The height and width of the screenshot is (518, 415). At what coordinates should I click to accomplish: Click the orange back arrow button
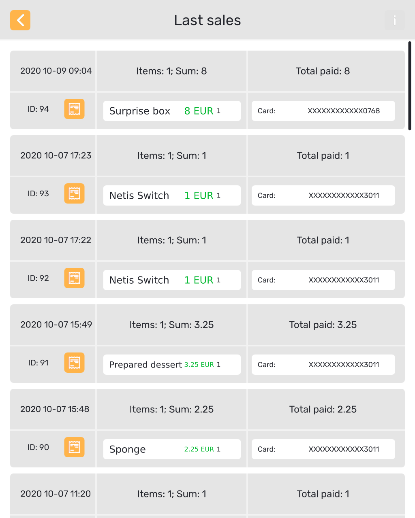tap(20, 20)
